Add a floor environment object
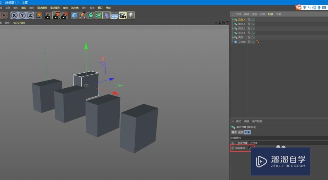This screenshot has width=328, height=180. pyautogui.click(x=114, y=15)
